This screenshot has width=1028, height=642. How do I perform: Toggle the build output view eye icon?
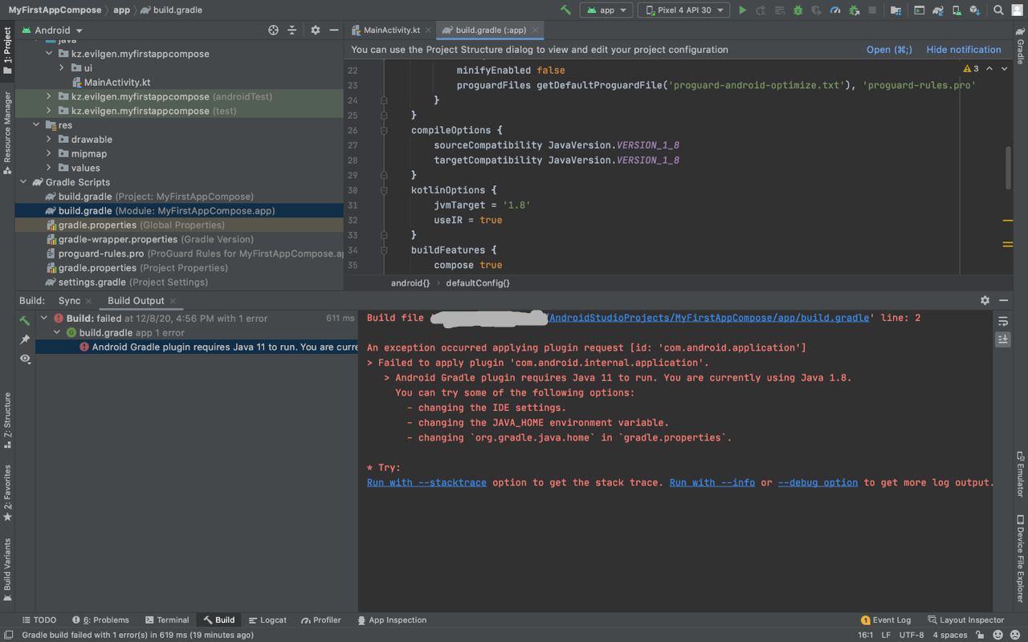25,359
